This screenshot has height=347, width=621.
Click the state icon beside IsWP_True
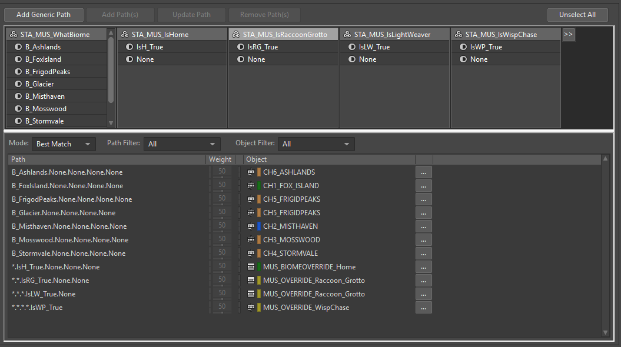[463, 47]
